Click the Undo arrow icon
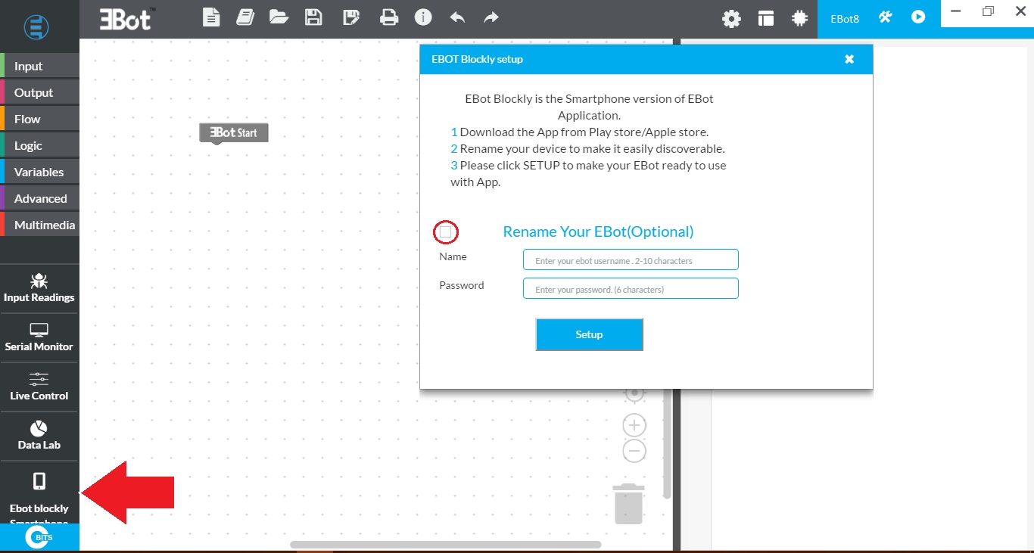 [457, 17]
